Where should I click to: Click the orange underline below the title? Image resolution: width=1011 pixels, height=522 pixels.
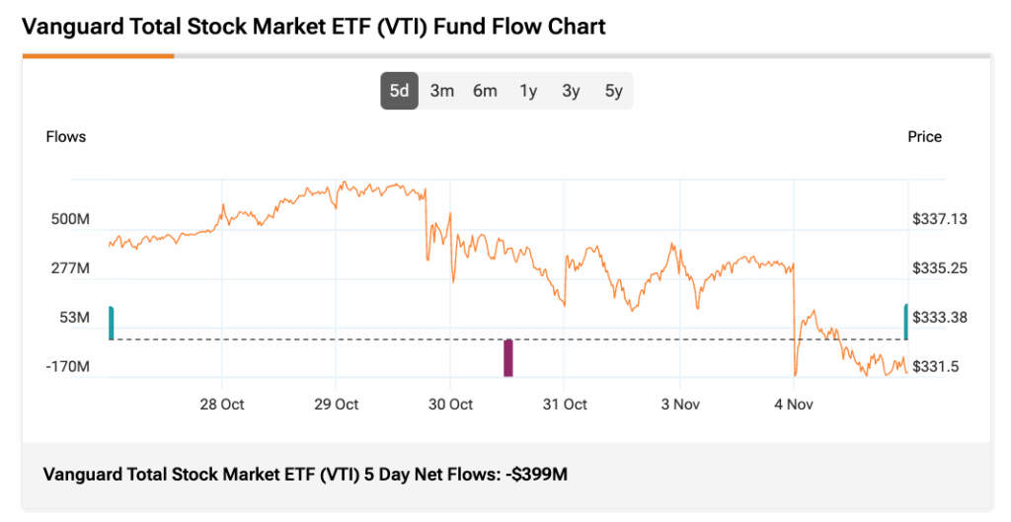coord(99,56)
